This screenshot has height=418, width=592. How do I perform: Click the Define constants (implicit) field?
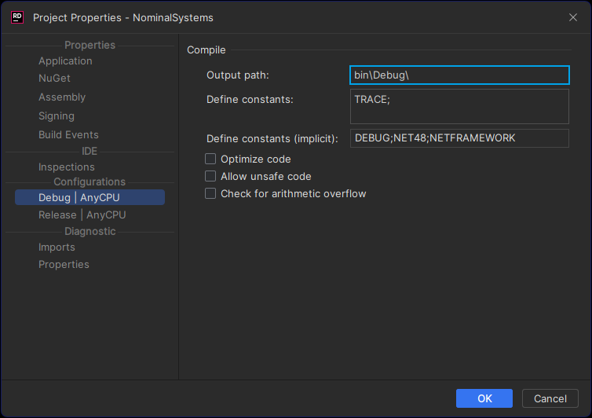pyautogui.click(x=459, y=138)
